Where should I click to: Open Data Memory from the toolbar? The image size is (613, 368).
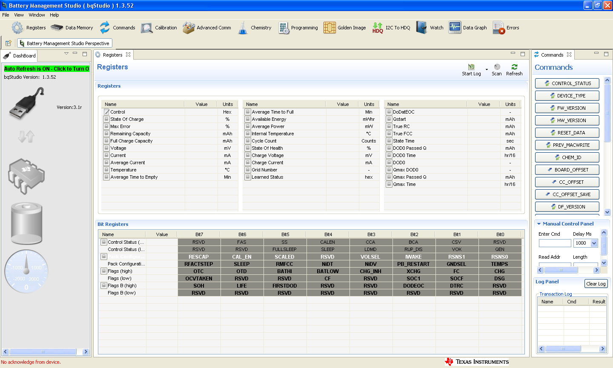click(x=72, y=28)
